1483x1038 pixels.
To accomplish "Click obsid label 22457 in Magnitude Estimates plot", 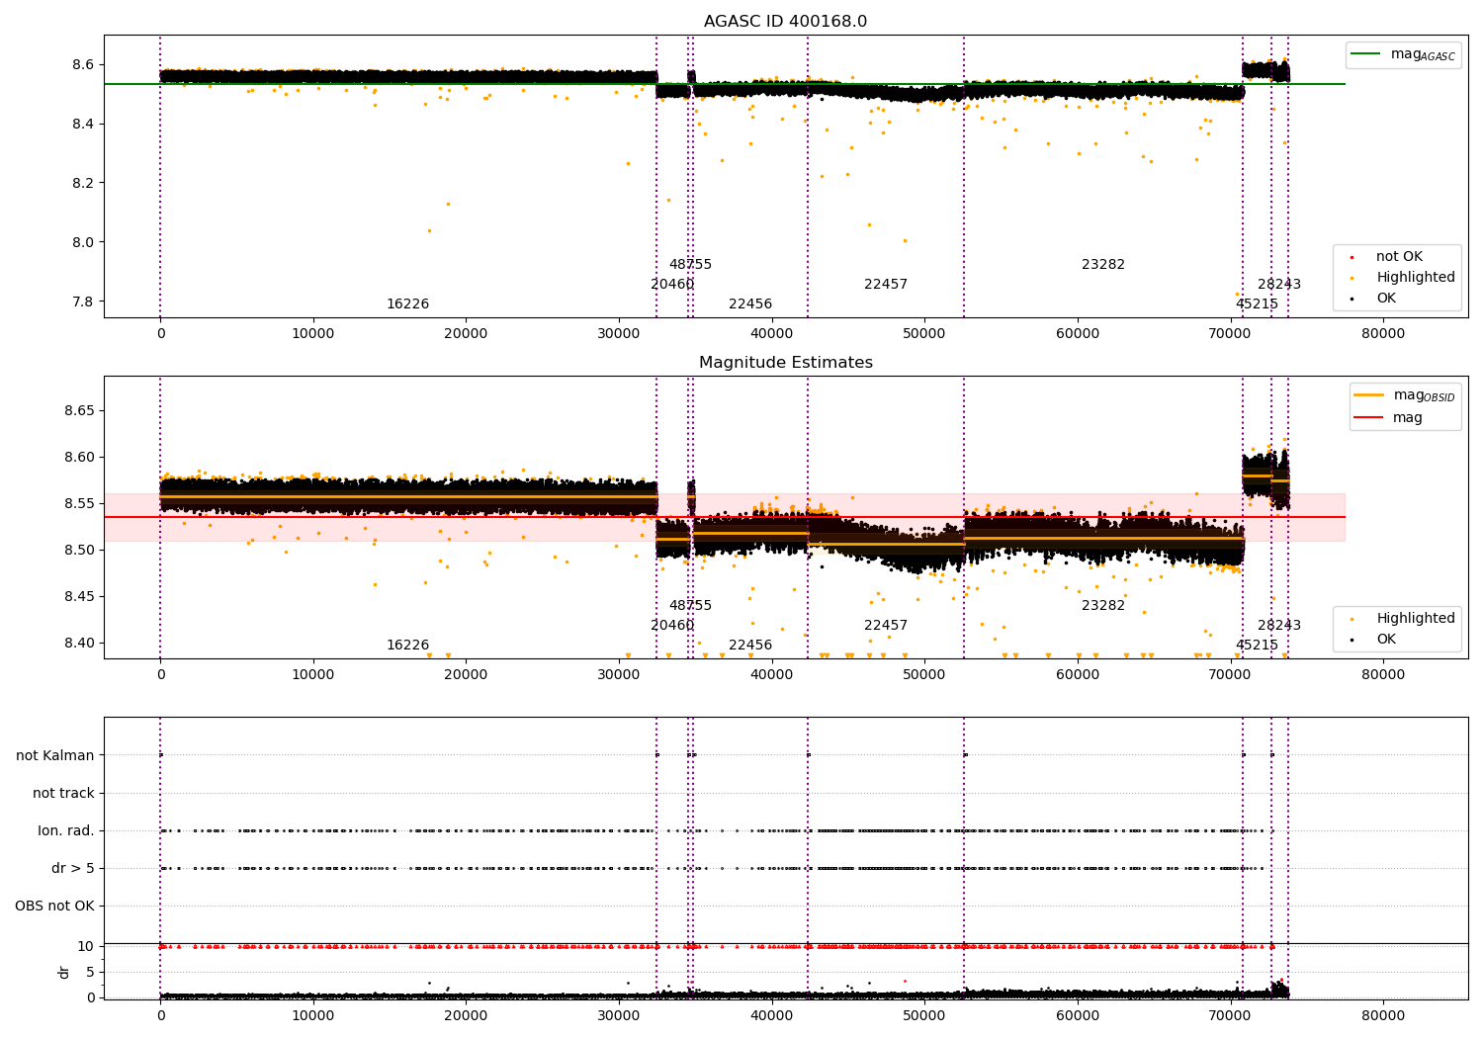I will pyautogui.click(x=886, y=626).
